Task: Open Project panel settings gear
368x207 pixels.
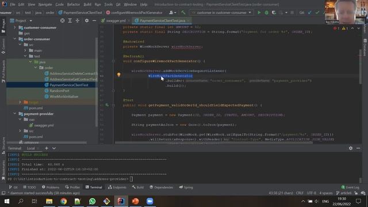Action: pos(87,21)
